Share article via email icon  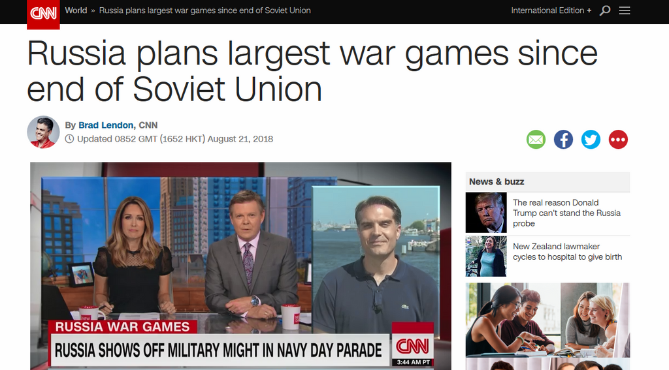[x=536, y=140]
